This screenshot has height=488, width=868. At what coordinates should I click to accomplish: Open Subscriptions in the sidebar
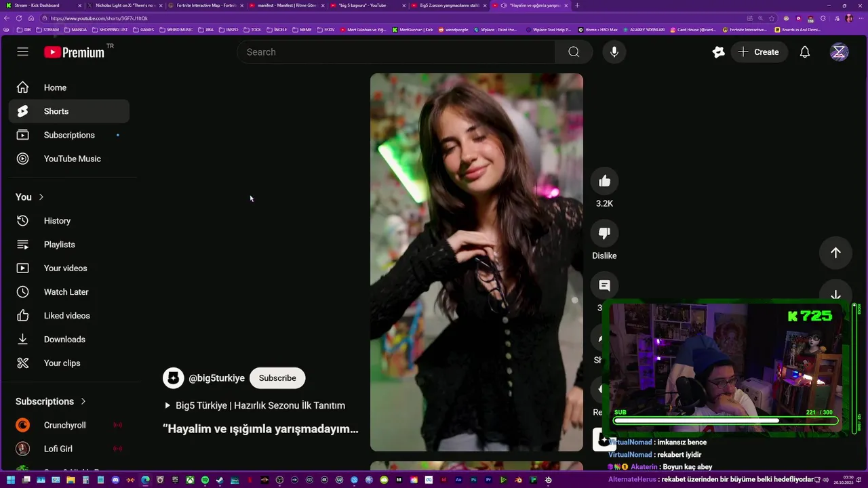[x=69, y=135]
